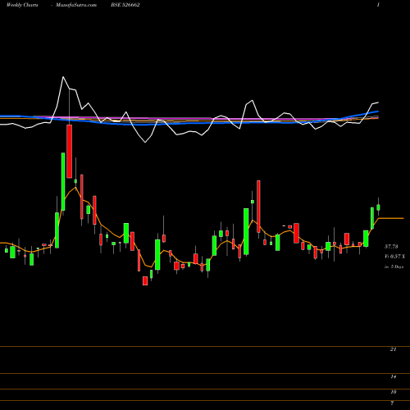Click the price value 57.78
Image resolution: width=410 pixels, height=410 pixels.
coord(391,247)
